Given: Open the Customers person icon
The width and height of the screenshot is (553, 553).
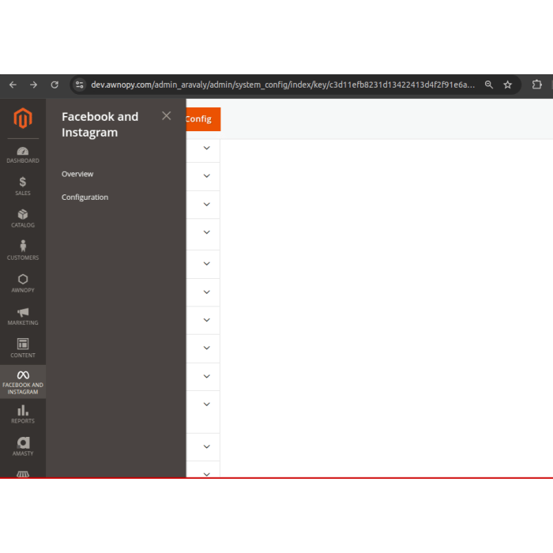Looking at the screenshot, I should 23,250.
